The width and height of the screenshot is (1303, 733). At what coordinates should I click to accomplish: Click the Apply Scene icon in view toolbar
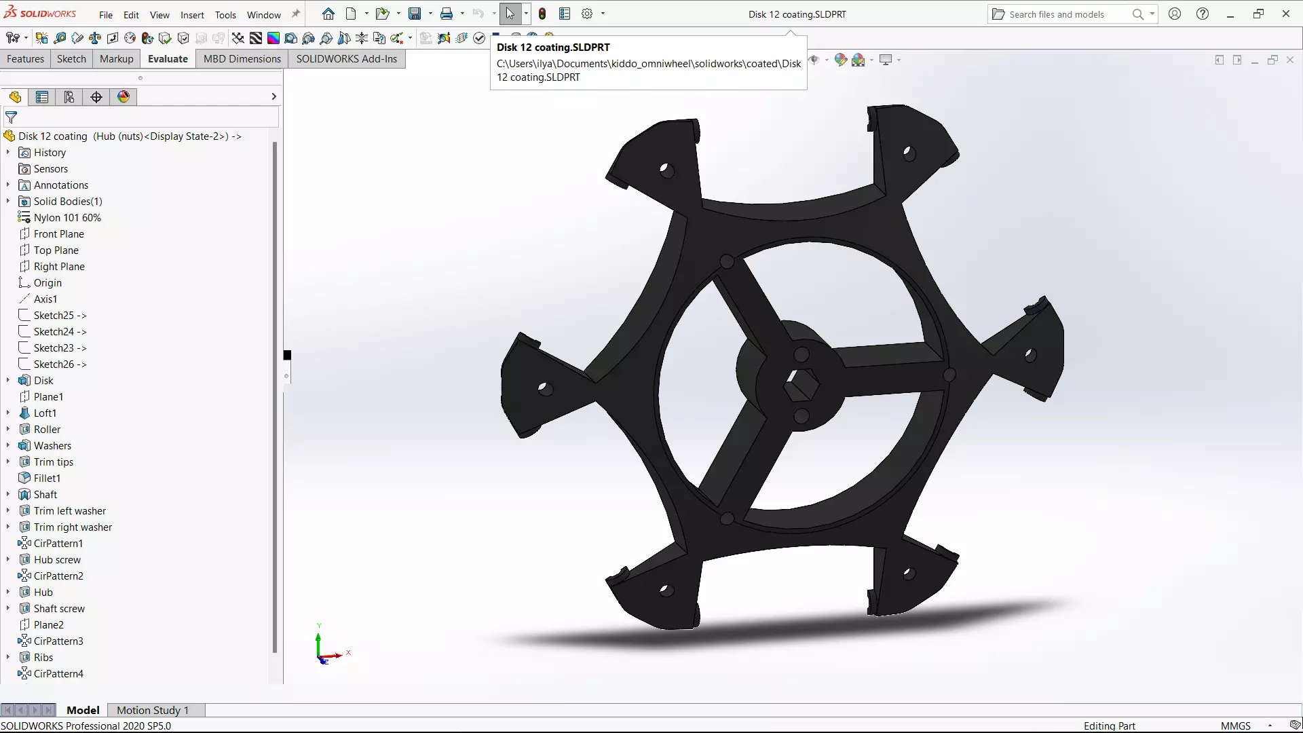tap(858, 60)
